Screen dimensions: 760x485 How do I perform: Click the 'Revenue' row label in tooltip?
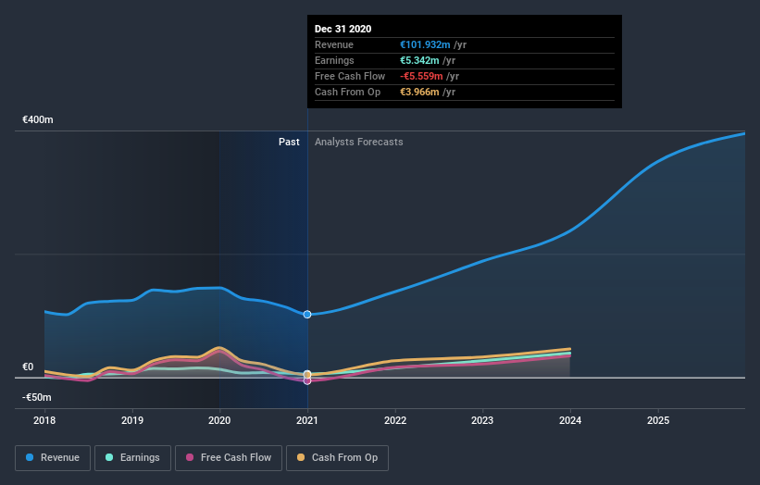coord(334,44)
